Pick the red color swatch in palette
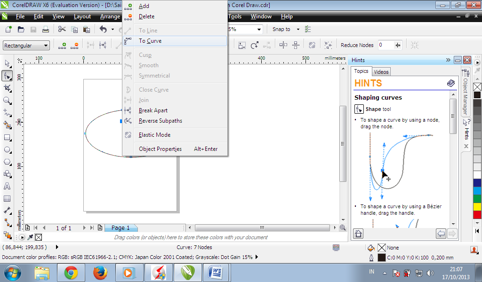Image resolution: width=482 pixels, height=282 pixels. pyautogui.click(x=477, y=214)
